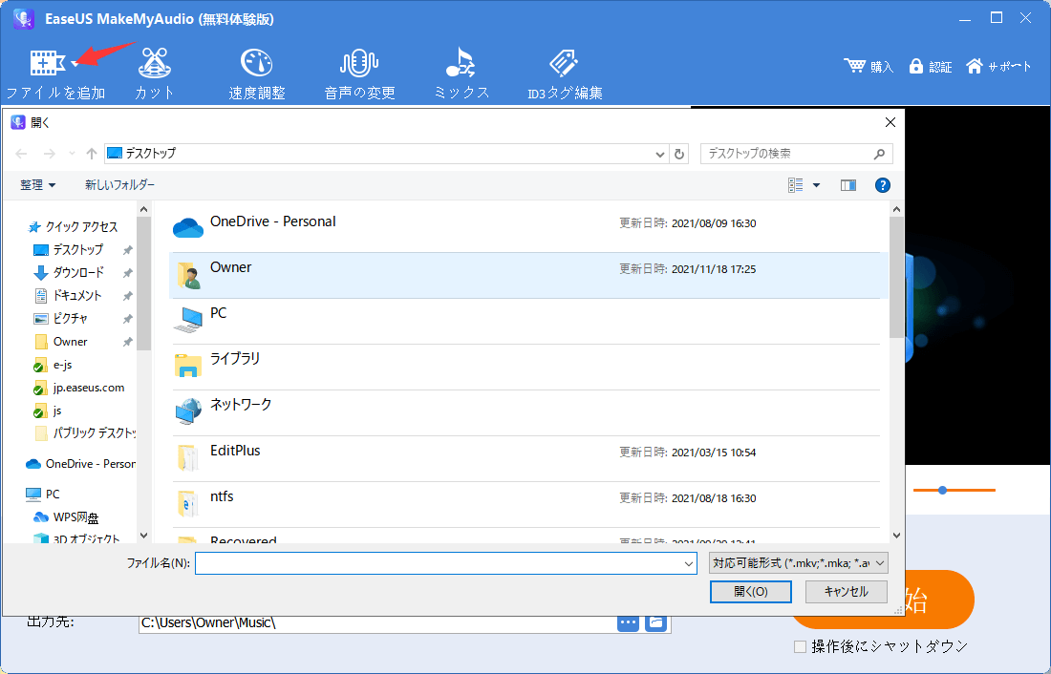Go back in the open dialog
1051x674 pixels.
(21, 154)
